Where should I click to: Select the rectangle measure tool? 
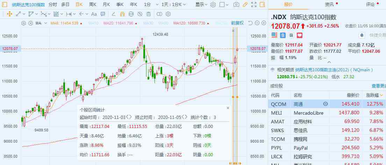pos(56,14)
